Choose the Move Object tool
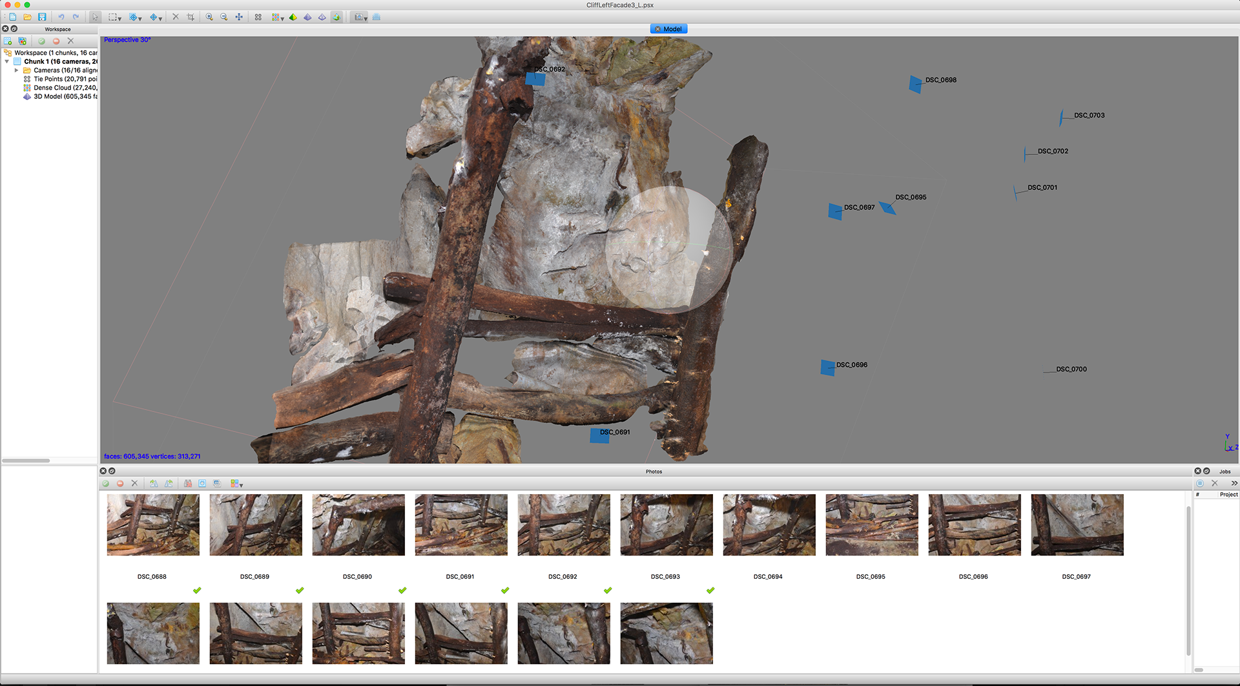This screenshot has width=1240, height=686. (x=154, y=17)
